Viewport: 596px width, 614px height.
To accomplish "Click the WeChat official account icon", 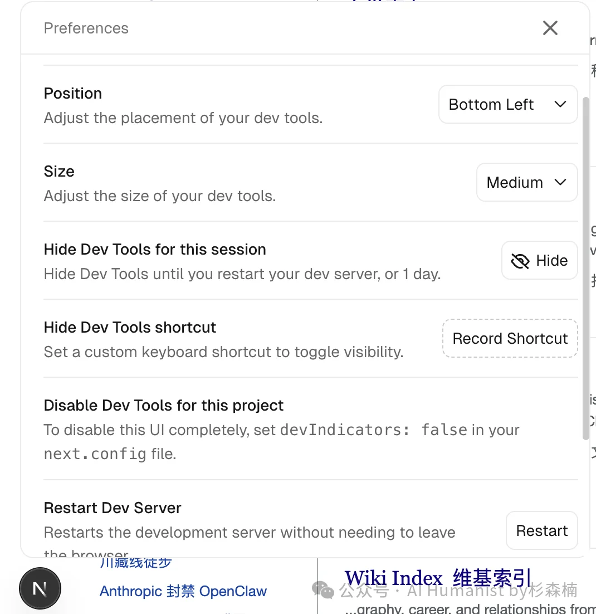I will click(324, 591).
